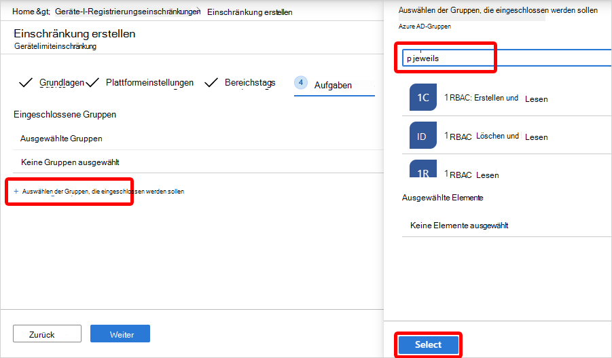Click the Keine Gruppen ausgewählt row

[x=198, y=162]
